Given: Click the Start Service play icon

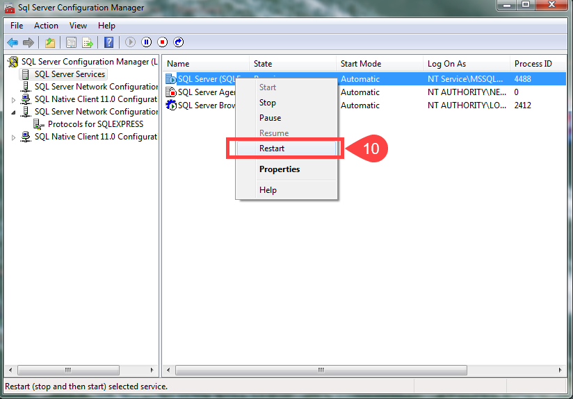Looking at the screenshot, I should tap(130, 42).
